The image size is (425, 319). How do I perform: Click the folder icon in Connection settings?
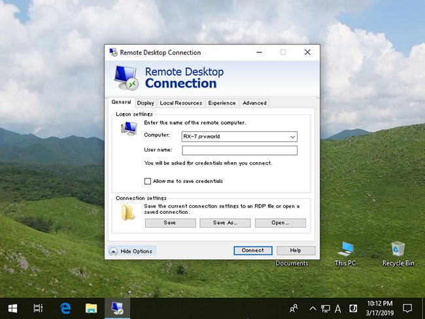tap(127, 212)
